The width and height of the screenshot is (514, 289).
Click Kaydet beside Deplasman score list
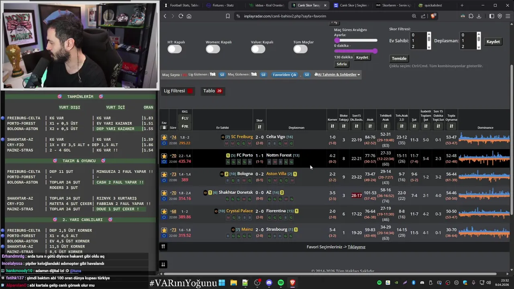click(493, 42)
